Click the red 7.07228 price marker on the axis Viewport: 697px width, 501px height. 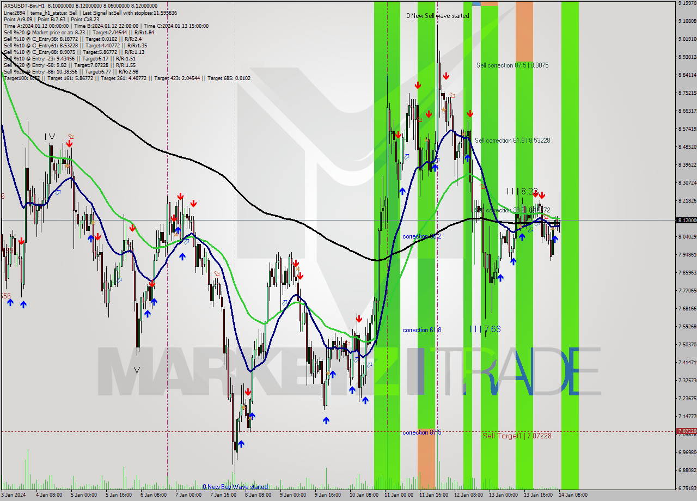click(x=686, y=431)
